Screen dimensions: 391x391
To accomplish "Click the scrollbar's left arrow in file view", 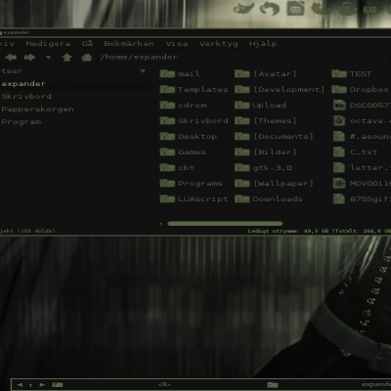I will point(161,224).
